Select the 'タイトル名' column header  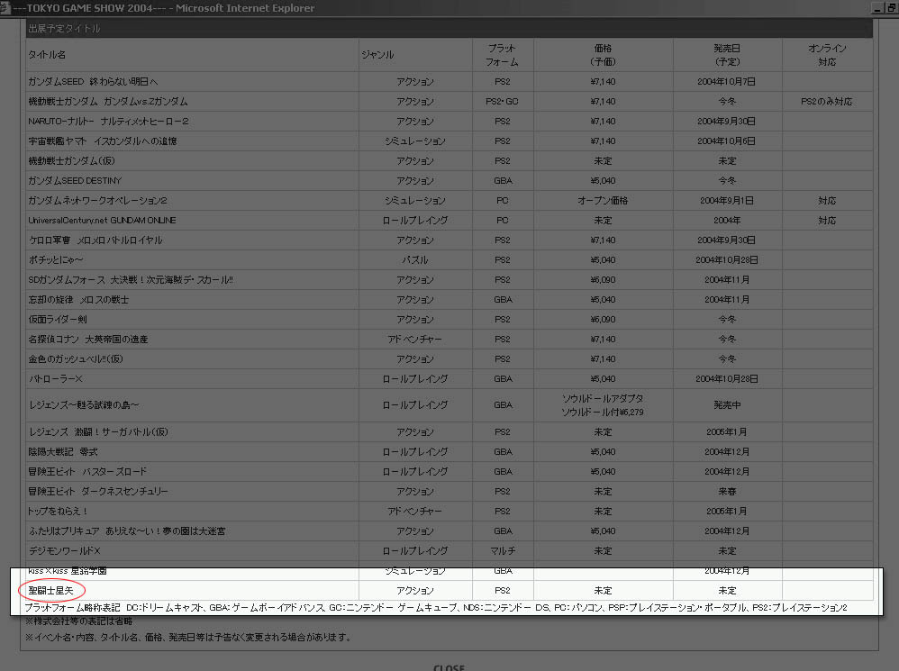point(47,54)
